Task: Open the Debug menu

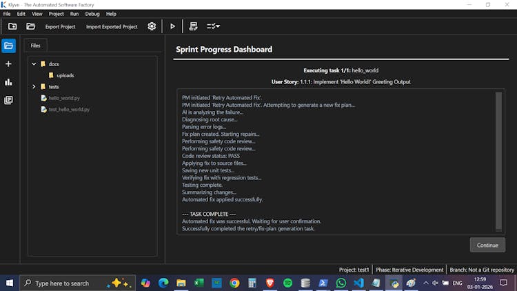Action: (x=92, y=14)
